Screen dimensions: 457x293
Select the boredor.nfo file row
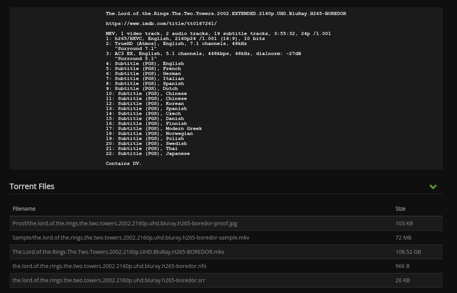[x=226, y=266]
